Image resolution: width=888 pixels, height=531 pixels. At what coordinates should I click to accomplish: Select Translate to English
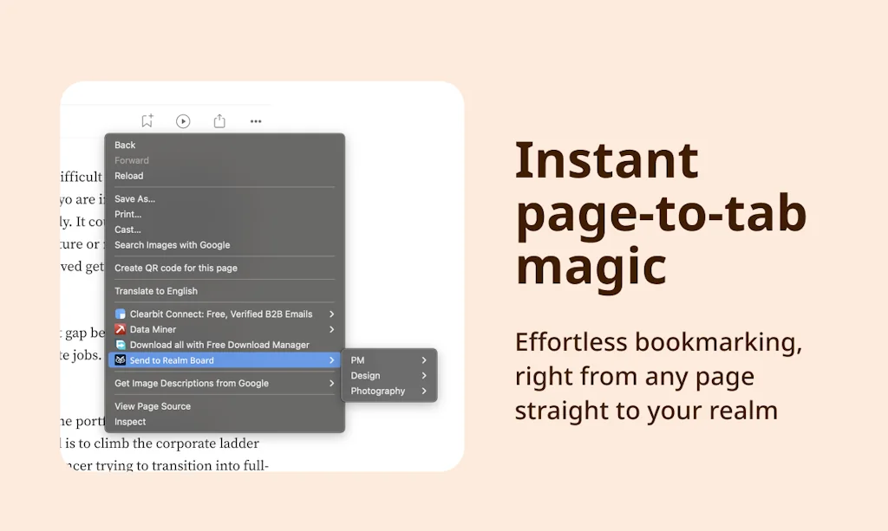pos(156,292)
